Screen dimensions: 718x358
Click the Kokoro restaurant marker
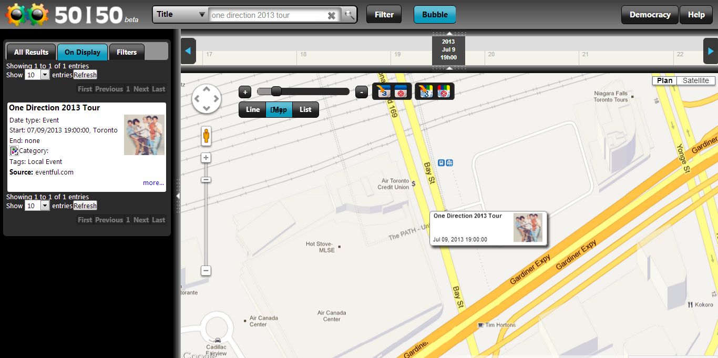tap(690, 304)
